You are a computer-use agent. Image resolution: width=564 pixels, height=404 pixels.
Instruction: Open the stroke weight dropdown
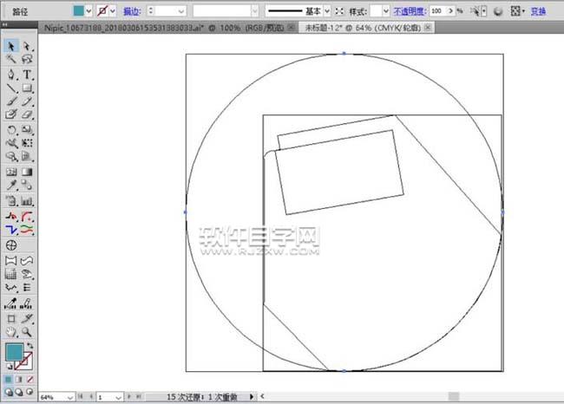(181, 11)
